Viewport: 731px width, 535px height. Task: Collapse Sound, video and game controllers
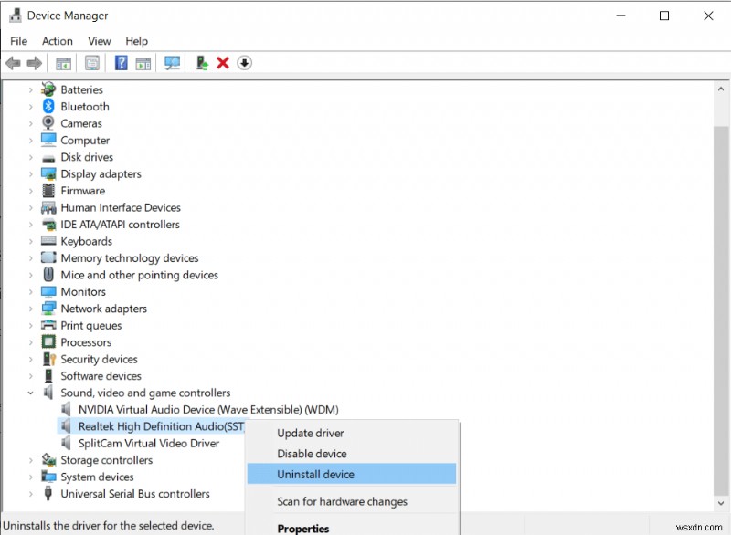tap(31, 393)
